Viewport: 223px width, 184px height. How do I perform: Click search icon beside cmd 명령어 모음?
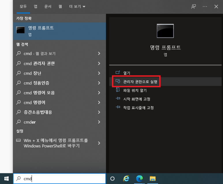coord(18,93)
